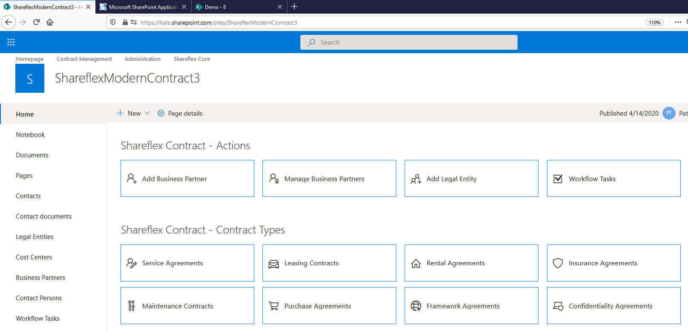Open the Administration navigation menu

tap(143, 59)
